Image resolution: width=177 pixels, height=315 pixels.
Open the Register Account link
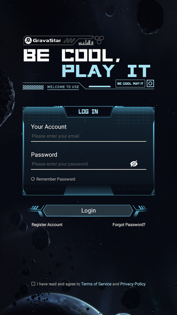click(x=47, y=225)
